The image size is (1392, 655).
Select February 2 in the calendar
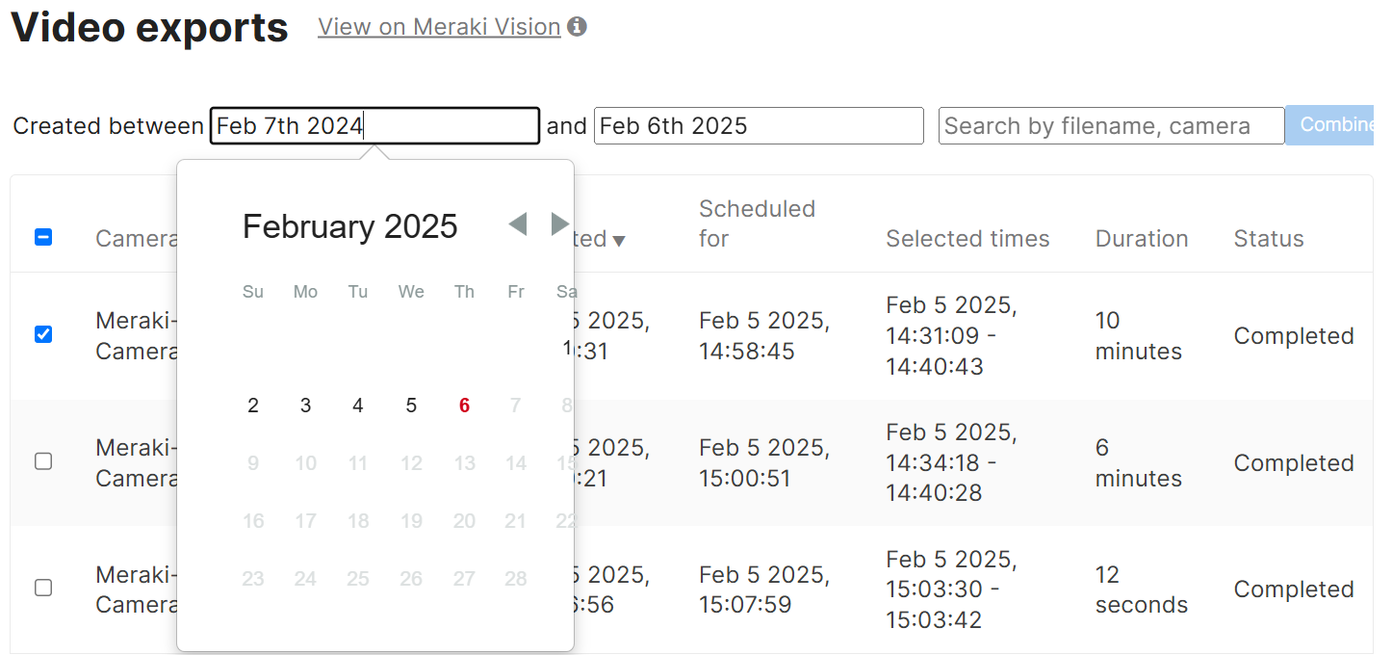(x=253, y=406)
